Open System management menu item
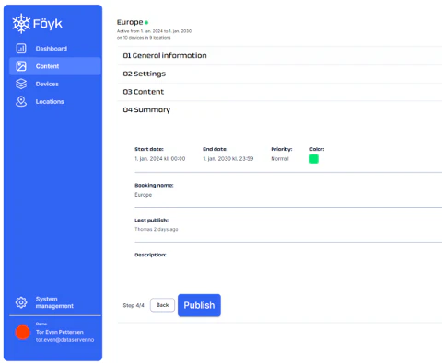Screen dimensions: 442x364 pyautogui.click(x=54, y=302)
